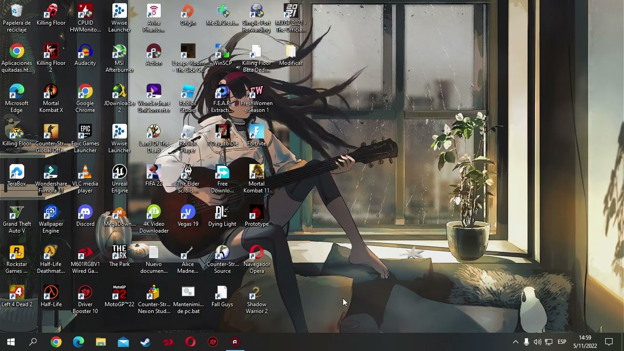624x351 pixels.
Task: Select FreshWomen - Season 1 icon
Action: (256, 98)
